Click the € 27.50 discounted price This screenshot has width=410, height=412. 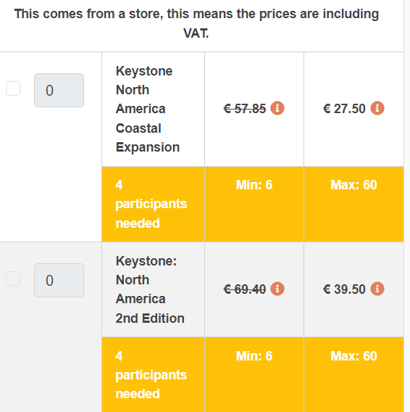point(344,109)
